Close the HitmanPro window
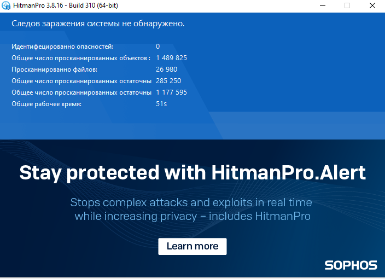 click(372, 5)
